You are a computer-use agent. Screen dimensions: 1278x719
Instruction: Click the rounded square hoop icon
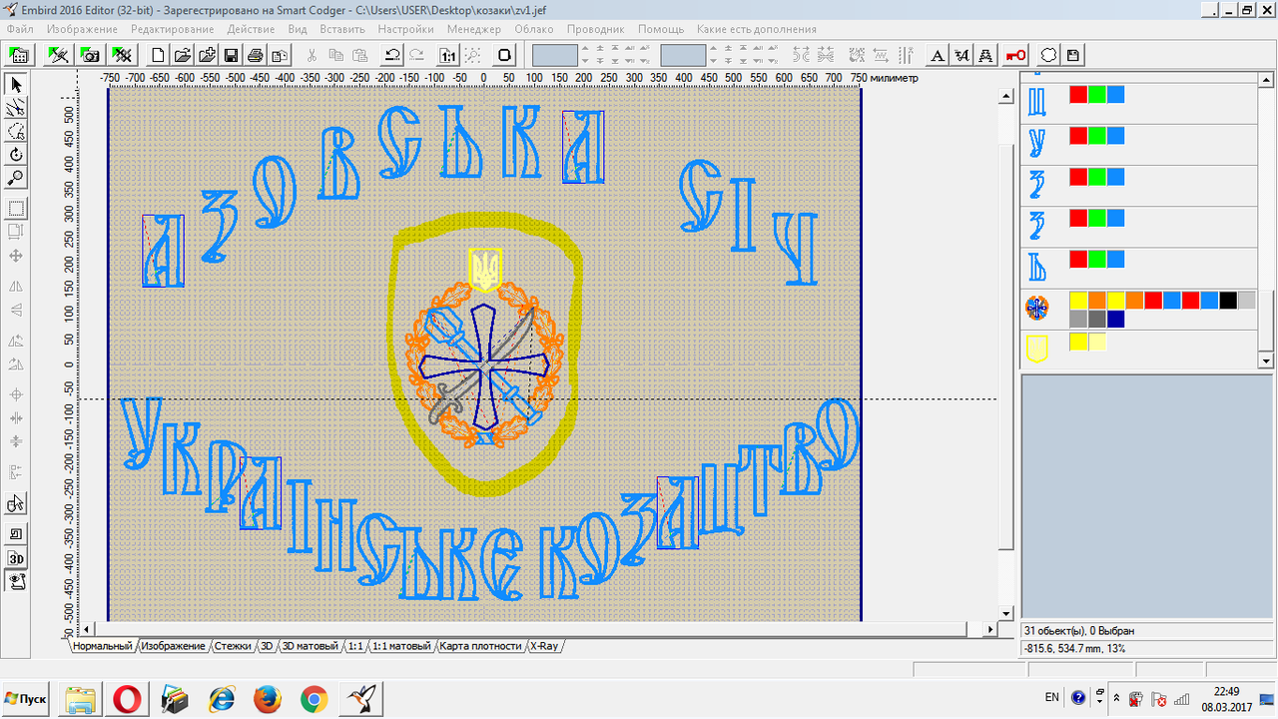pos(505,55)
